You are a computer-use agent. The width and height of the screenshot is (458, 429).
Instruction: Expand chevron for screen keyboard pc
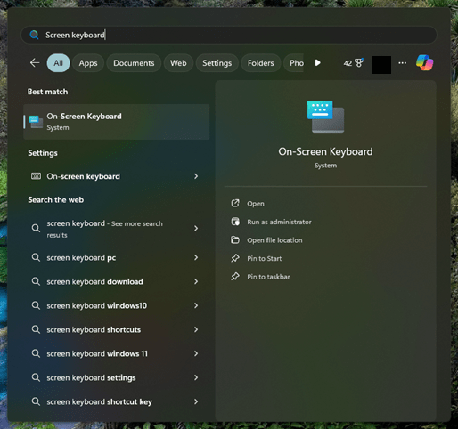[196, 257]
